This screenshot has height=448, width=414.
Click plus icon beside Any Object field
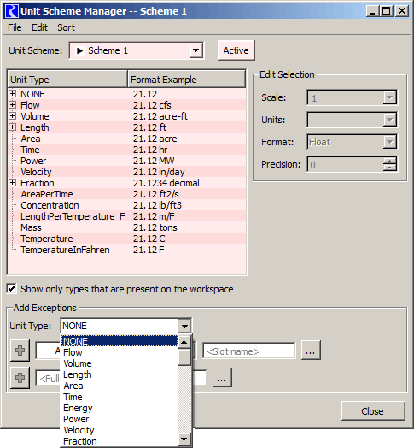click(20, 351)
